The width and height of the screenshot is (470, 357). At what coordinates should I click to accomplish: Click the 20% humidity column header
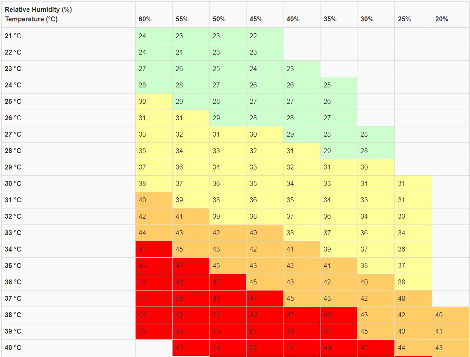click(442, 19)
